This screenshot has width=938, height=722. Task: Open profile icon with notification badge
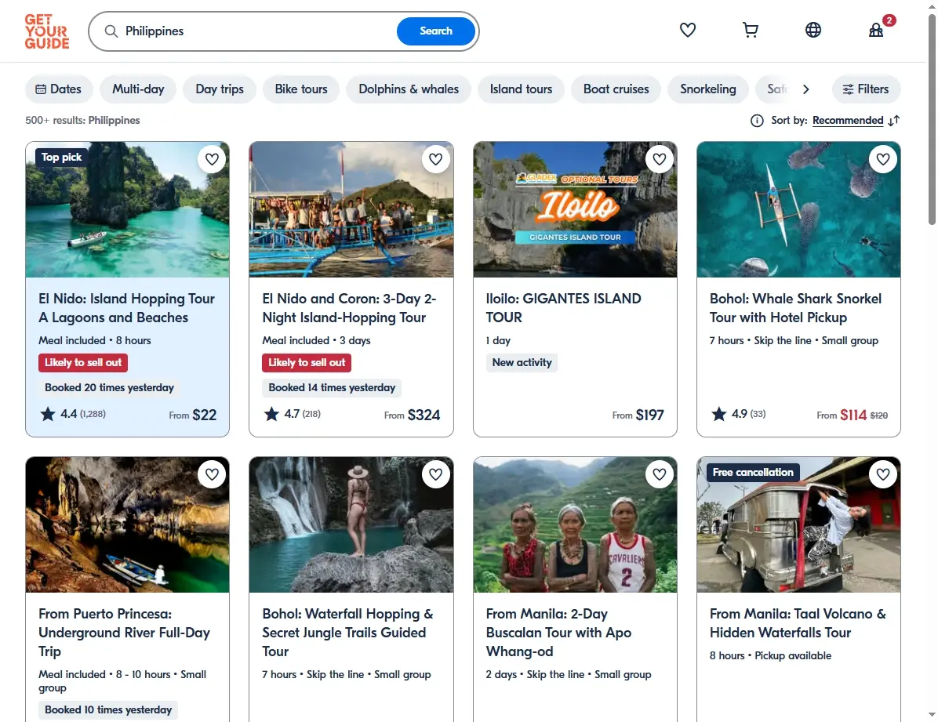pyautogui.click(x=876, y=30)
